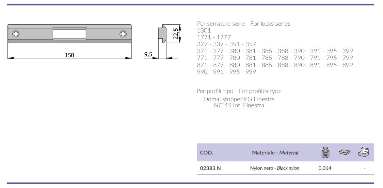Click the product code 02383 N
This screenshot has height=188, width=383.
[x=210, y=168]
